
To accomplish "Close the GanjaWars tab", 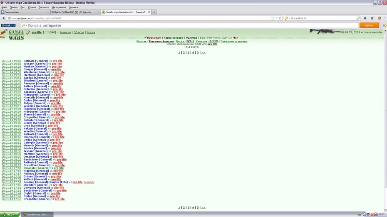I will click(x=149, y=12).
